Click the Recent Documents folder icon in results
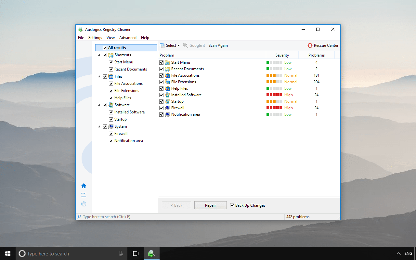This screenshot has height=260, width=416. point(167,69)
